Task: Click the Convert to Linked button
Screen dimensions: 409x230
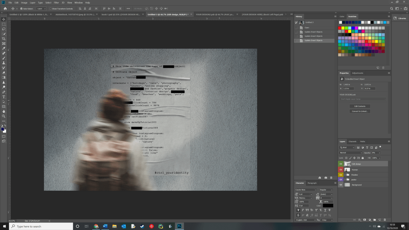Action: tap(359, 111)
